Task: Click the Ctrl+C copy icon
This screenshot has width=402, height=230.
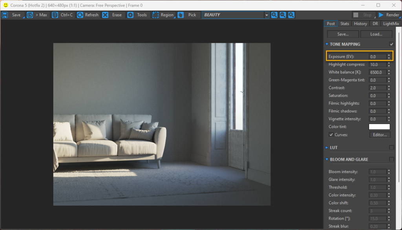Action: (x=55, y=15)
